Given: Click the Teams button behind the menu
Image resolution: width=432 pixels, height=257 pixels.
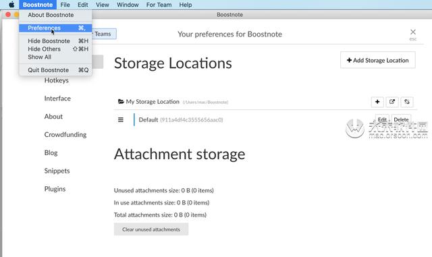Looking at the screenshot, I should click(x=104, y=34).
